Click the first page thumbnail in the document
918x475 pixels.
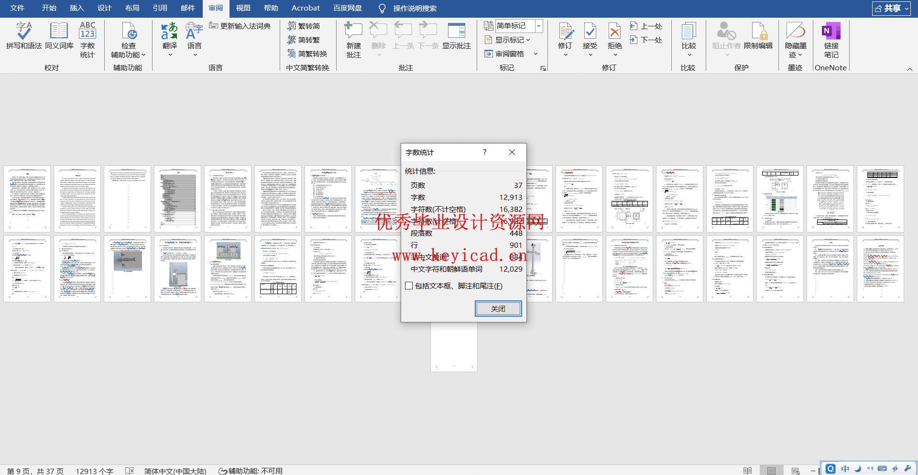pos(27,199)
